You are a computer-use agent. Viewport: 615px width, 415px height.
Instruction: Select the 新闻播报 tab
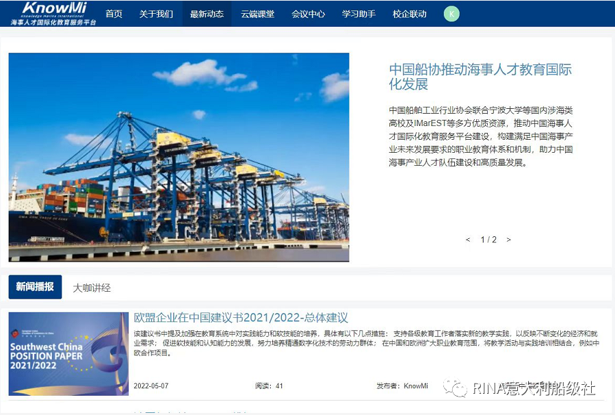click(x=36, y=287)
